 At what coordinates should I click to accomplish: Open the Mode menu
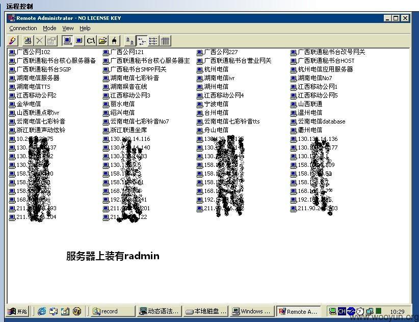pos(49,28)
